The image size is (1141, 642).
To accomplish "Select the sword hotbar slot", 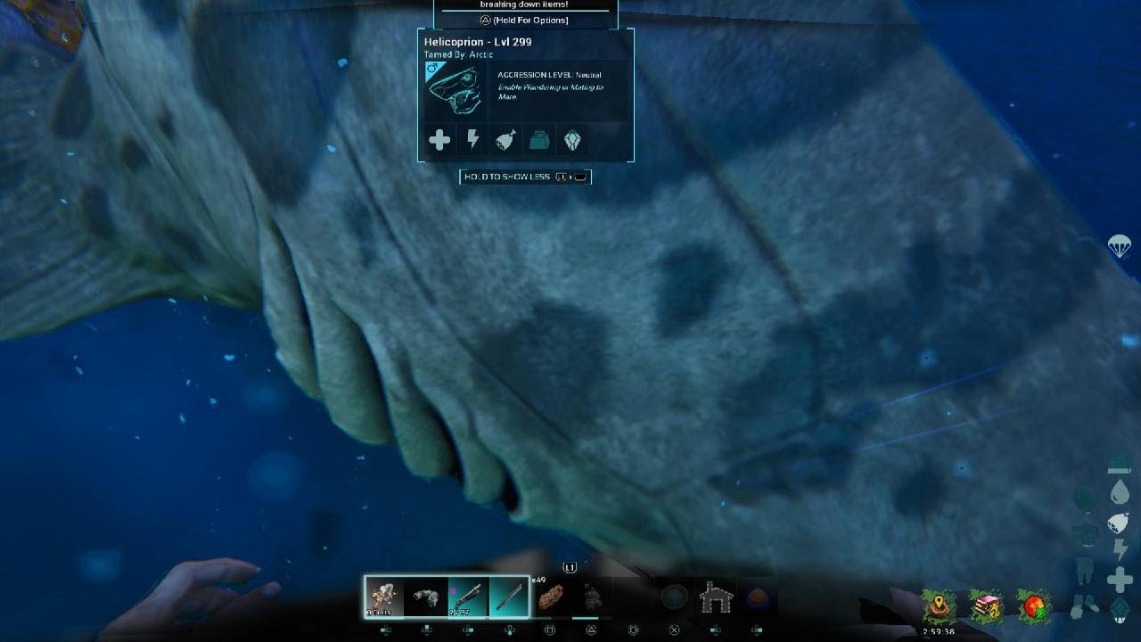I will tap(509, 597).
